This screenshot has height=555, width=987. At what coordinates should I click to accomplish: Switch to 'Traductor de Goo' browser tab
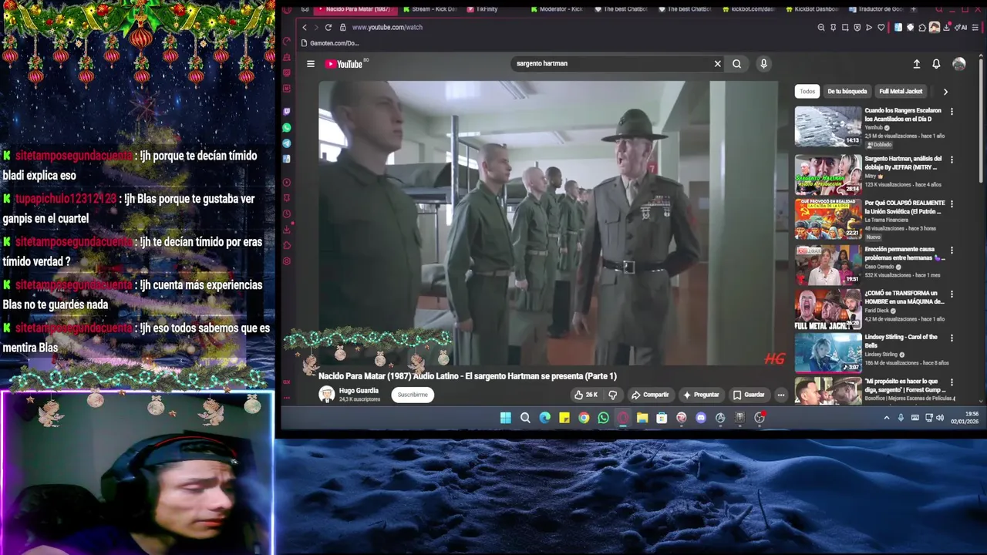point(876,9)
